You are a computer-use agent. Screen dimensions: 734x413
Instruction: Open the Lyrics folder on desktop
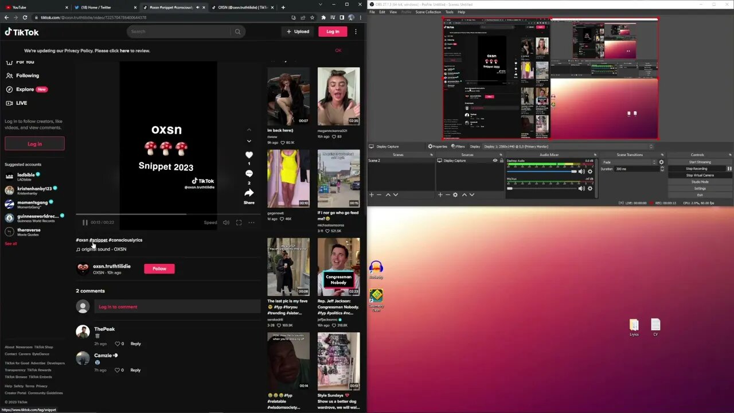634,327
